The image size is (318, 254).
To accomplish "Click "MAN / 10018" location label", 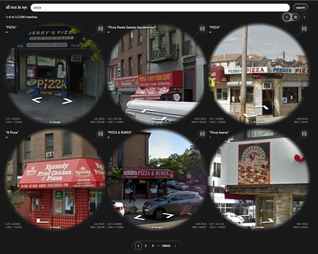I will pos(199,122).
